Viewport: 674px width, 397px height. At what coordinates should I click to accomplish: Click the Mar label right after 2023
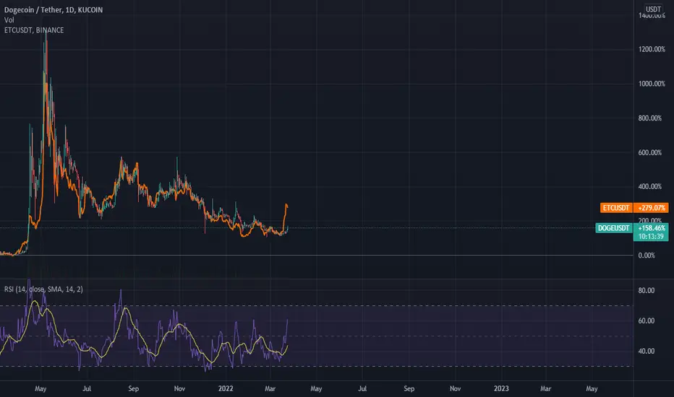point(545,388)
